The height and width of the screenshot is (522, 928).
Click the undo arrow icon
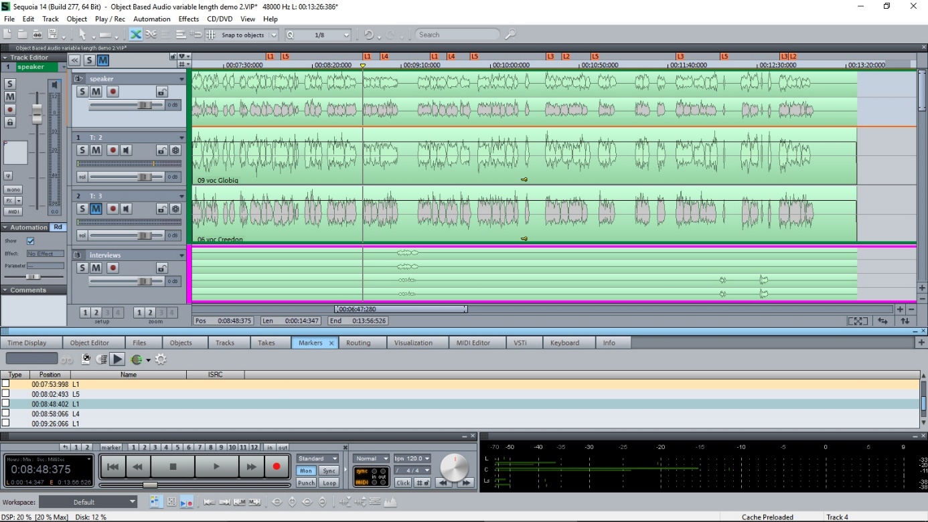coord(369,34)
